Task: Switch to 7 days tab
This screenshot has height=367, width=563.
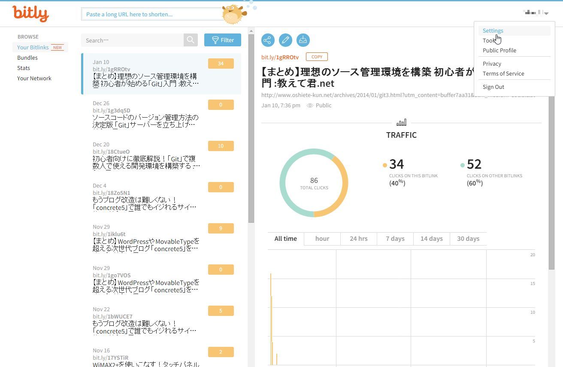Action: [x=395, y=239]
